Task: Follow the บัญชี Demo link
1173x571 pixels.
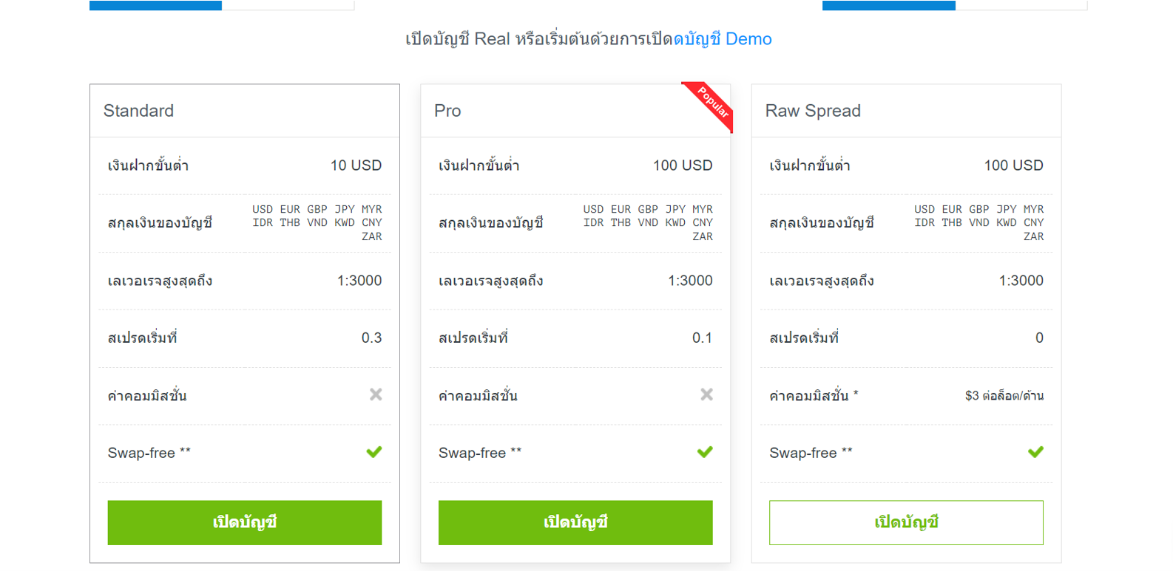Action: 723,39
